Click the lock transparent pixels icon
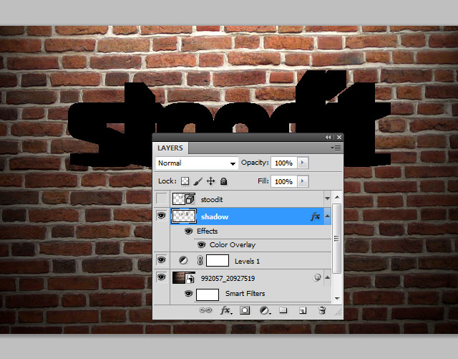 pos(185,181)
